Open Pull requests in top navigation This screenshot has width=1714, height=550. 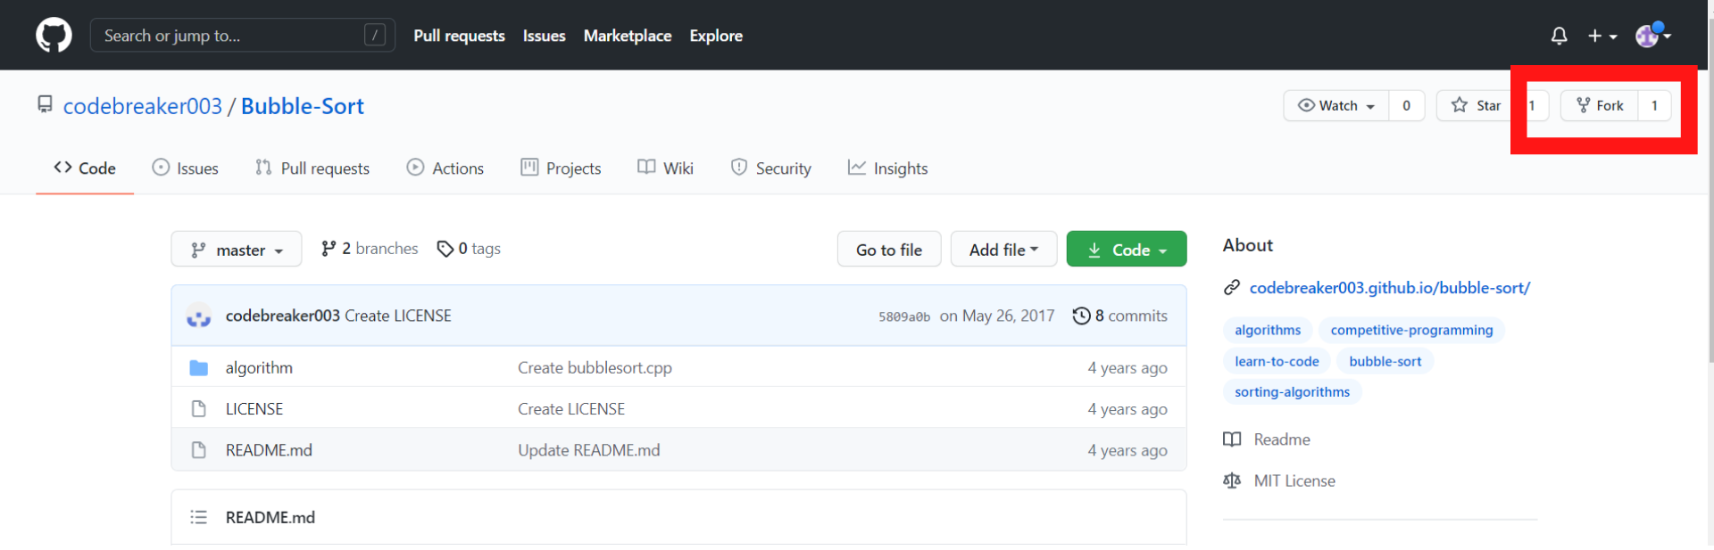click(459, 36)
